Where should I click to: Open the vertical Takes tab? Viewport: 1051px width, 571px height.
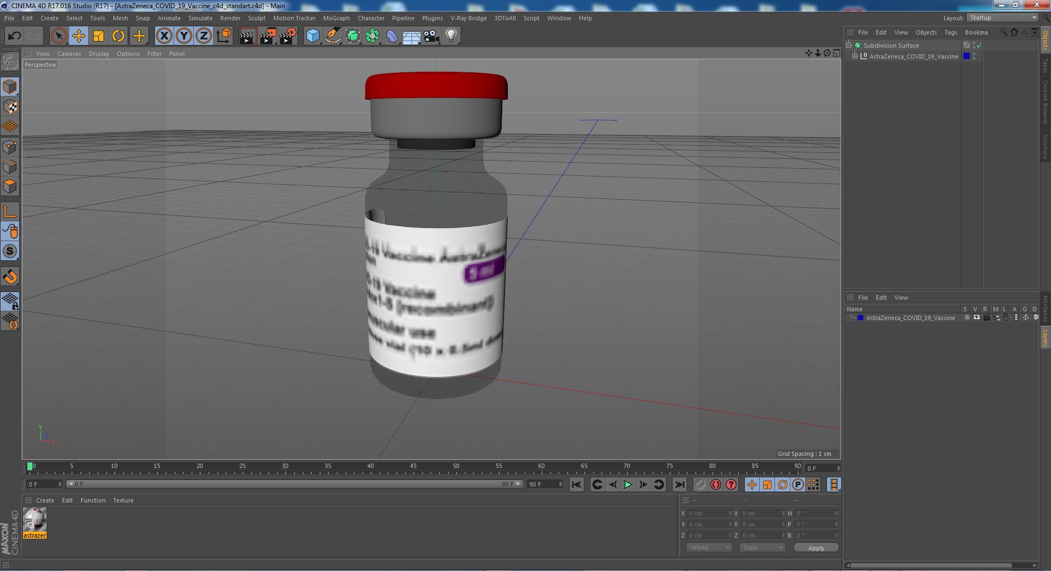click(1046, 66)
